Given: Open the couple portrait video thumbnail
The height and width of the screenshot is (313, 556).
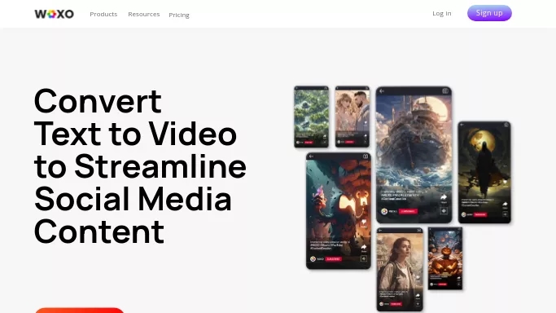Looking at the screenshot, I should click(x=352, y=117).
